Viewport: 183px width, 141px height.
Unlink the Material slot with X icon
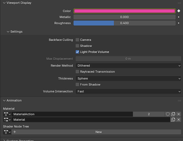click(x=178, y=120)
